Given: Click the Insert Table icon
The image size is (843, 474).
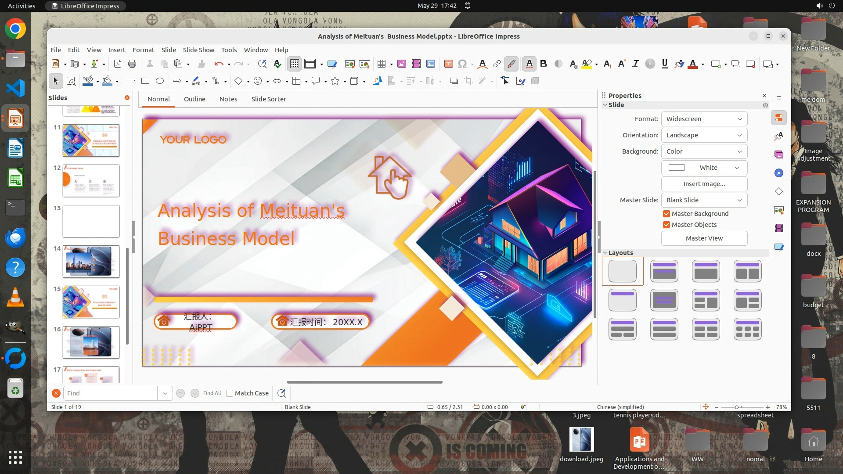Looking at the screenshot, I should point(381,64).
